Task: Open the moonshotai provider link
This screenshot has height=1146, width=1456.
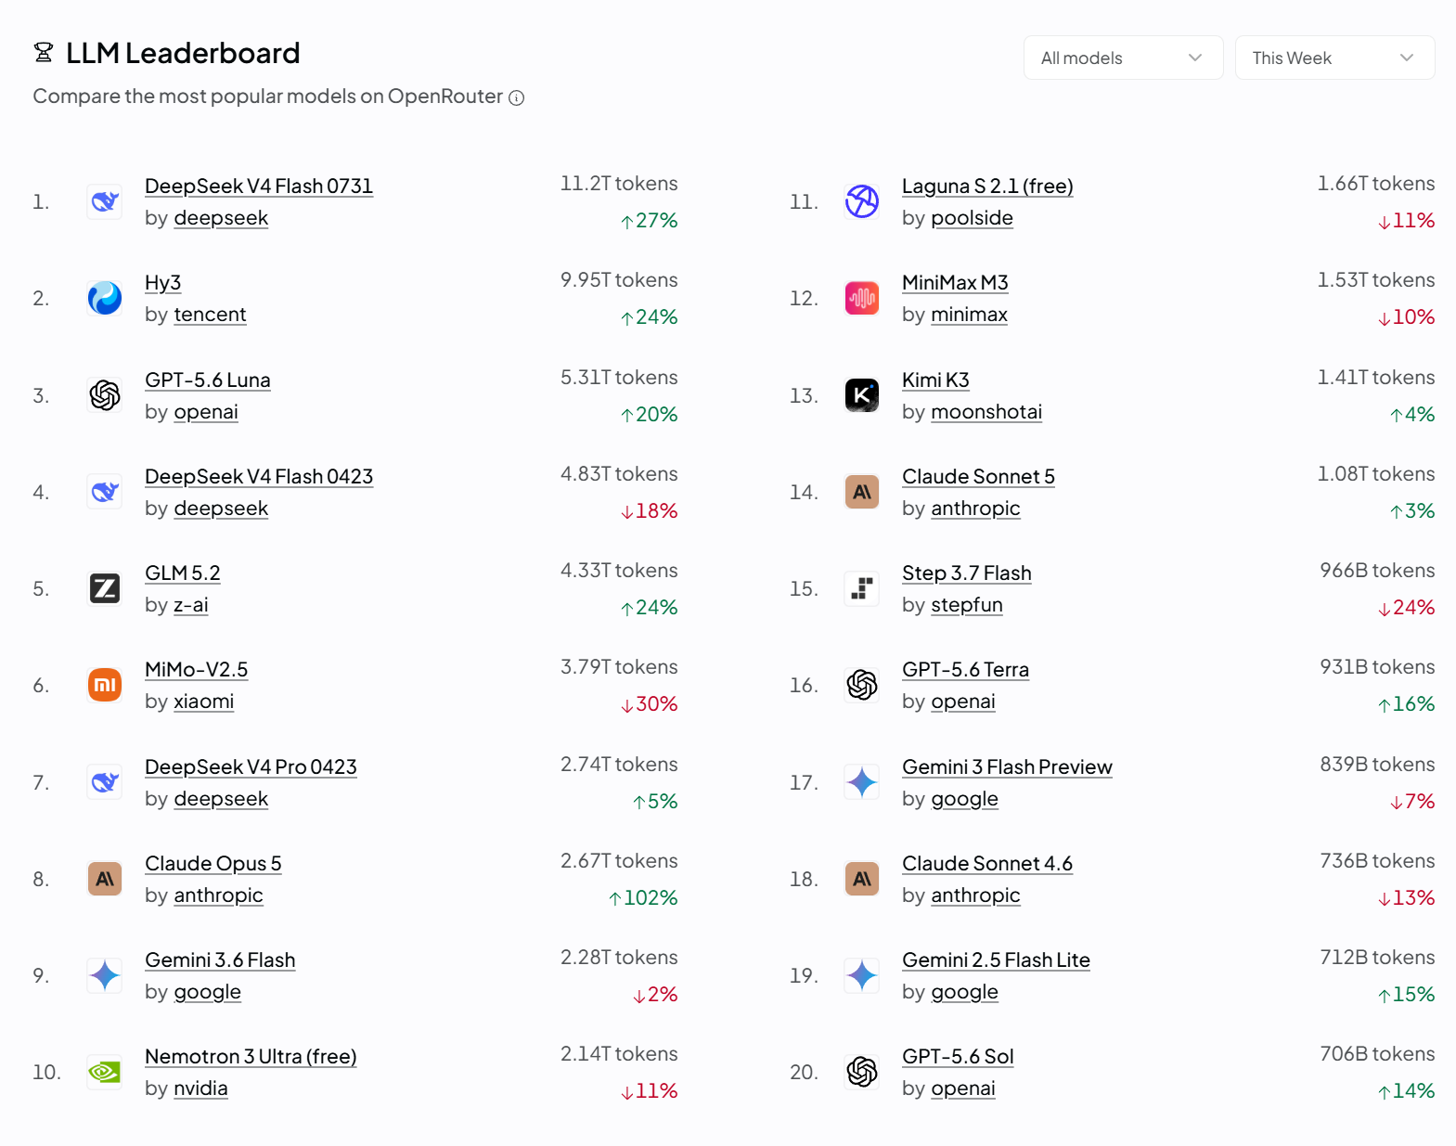Action: coord(986,412)
